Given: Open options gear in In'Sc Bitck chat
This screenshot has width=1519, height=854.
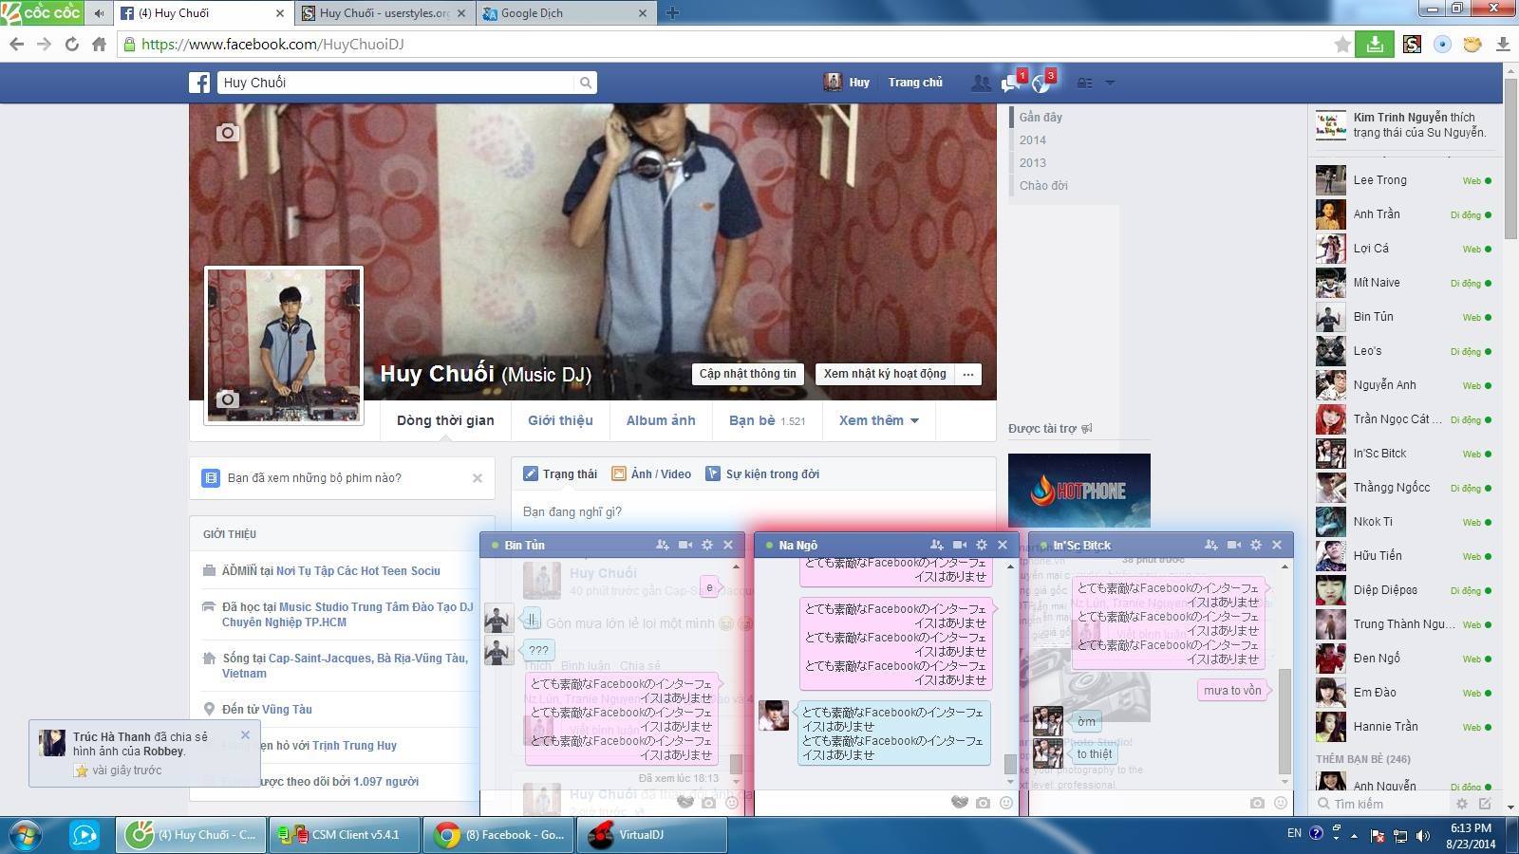Looking at the screenshot, I should 1256,545.
